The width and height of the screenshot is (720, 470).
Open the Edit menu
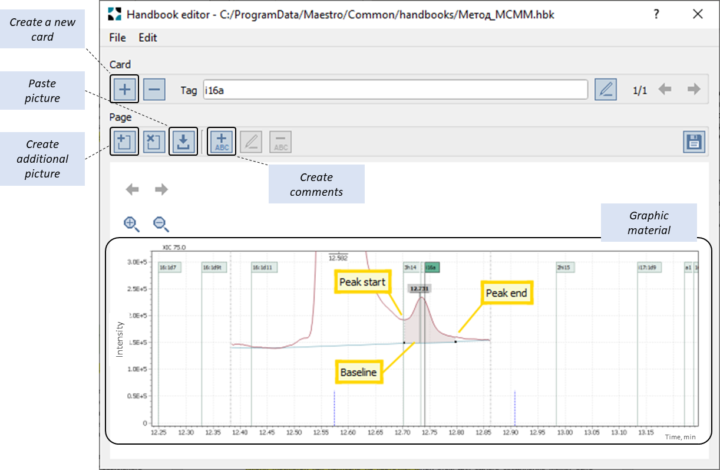148,38
